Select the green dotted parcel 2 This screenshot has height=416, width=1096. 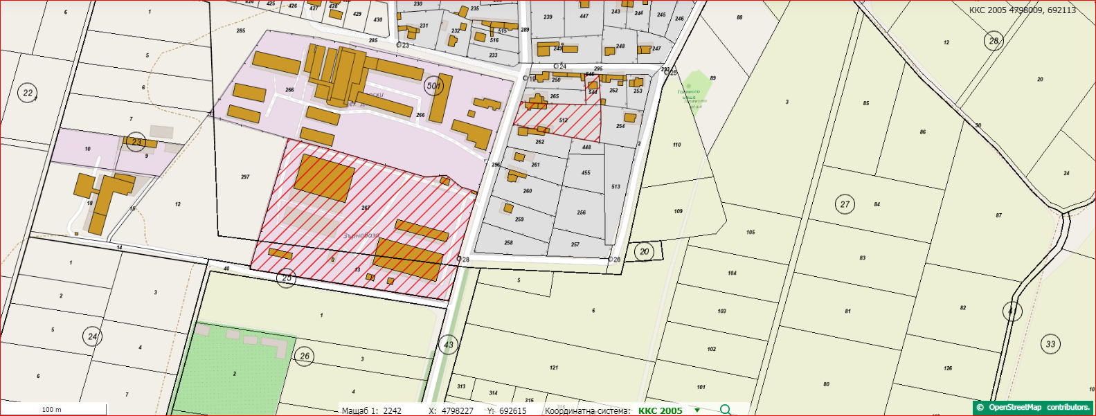click(234, 374)
